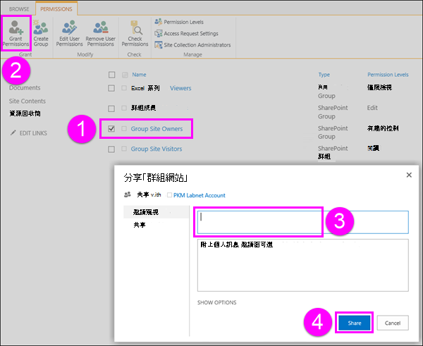This screenshot has width=423, height=346.
Task: Click the EDIT LINKS pencil icon
Action: point(13,132)
